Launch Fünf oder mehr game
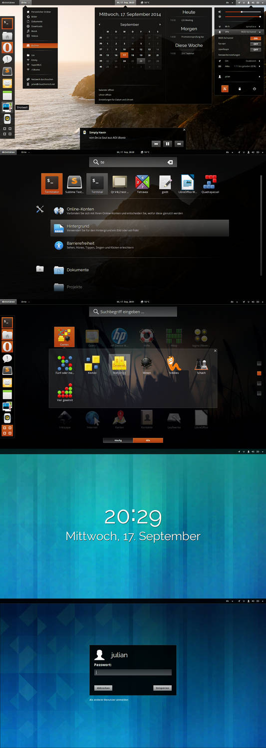This screenshot has height=748, width=266. [x=64, y=365]
